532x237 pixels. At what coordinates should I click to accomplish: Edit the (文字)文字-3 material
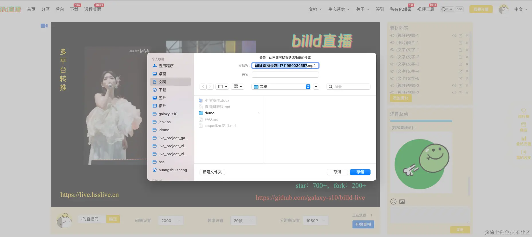click(x=460, y=64)
